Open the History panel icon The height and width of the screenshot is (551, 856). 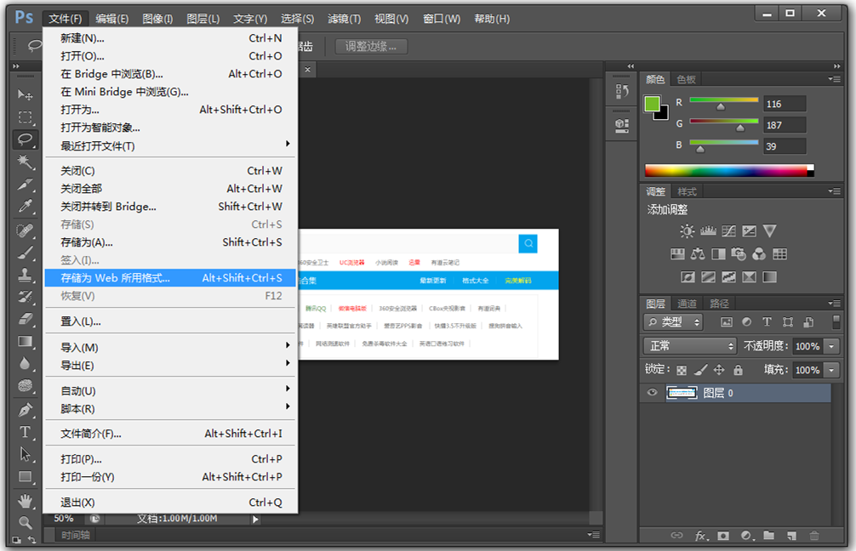tap(622, 91)
